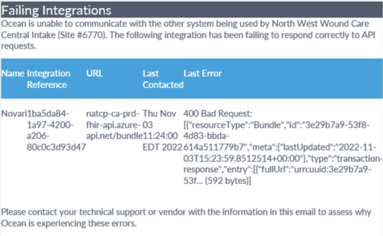
Task: Select the Integration Reference column header
Action: (49, 79)
